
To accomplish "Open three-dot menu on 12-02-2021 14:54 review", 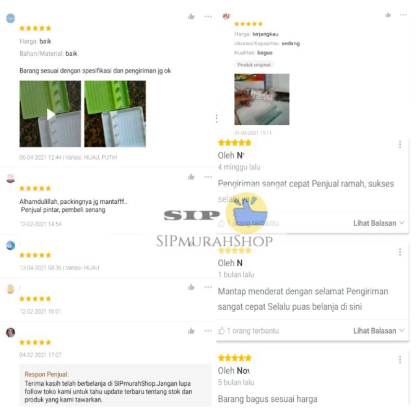I will click(209, 177).
